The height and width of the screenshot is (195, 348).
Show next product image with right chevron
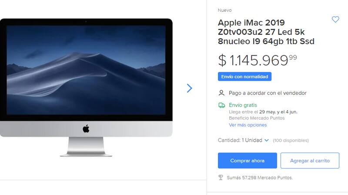[189, 88]
